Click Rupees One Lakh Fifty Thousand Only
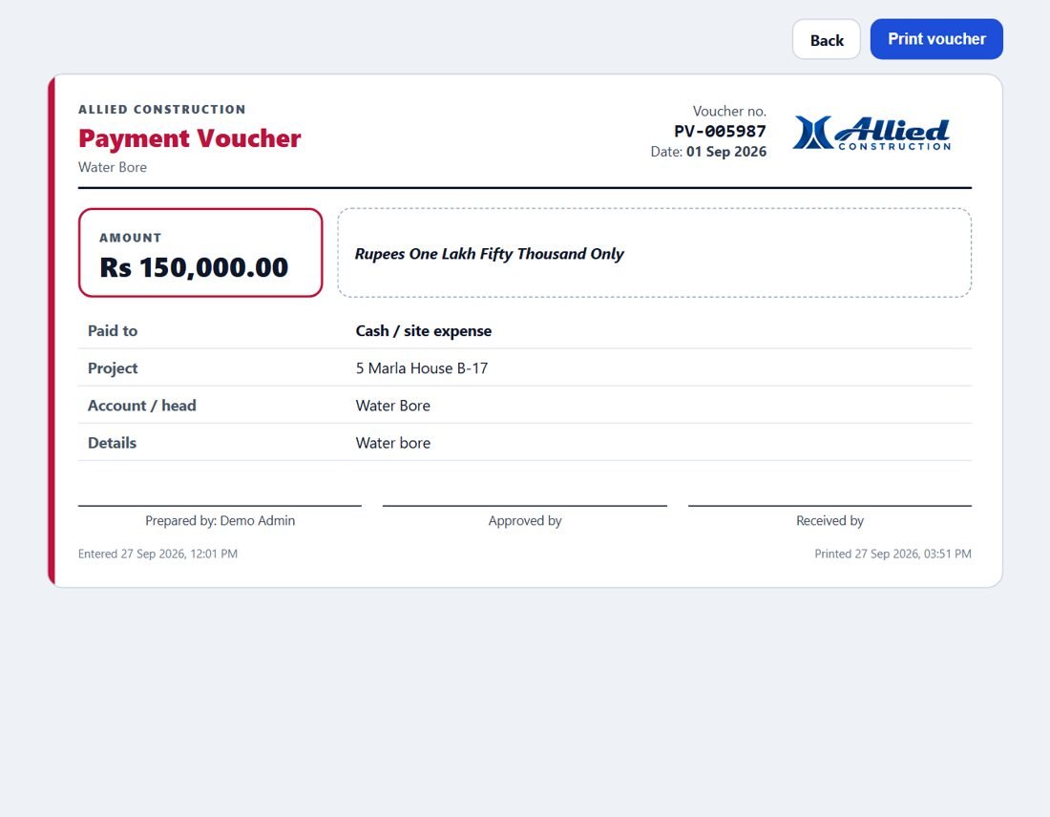Image resolution: width=1050 pixels, height=817 pixels. click(489, 254)
